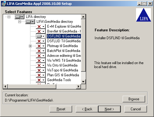This screenshot has height=117, width=154.
Task: Select E+M Explorer til GeoMedia feature
Action: point(64,26)
